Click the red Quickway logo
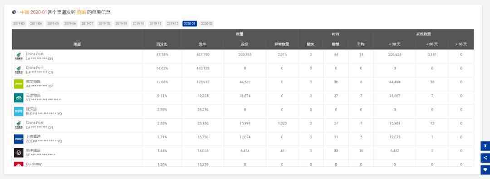 pyautogui.click(x=19, y=164)
